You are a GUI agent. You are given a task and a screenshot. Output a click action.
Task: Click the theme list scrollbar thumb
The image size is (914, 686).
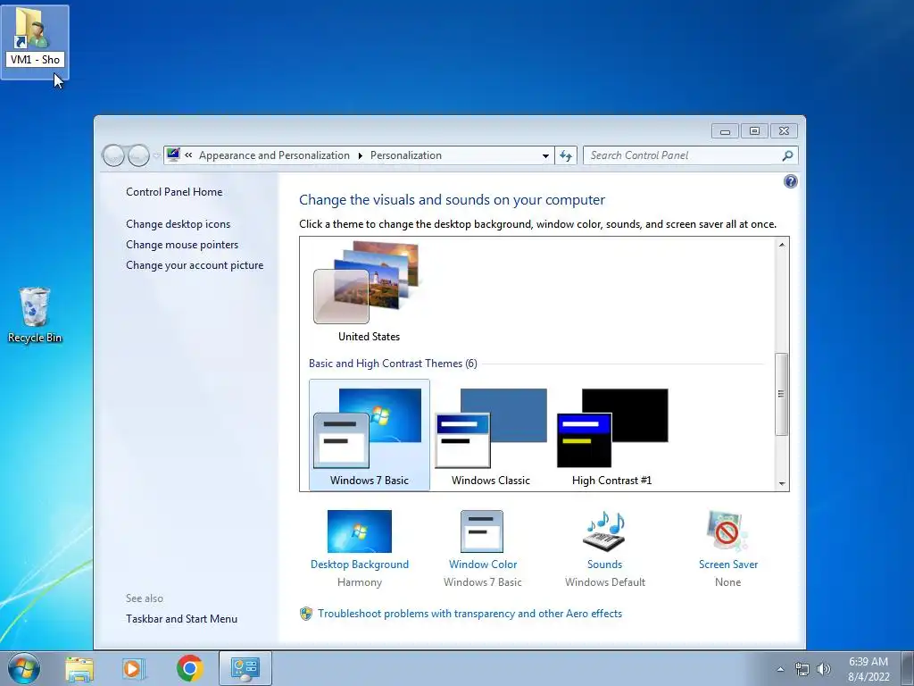click(782, 394)
